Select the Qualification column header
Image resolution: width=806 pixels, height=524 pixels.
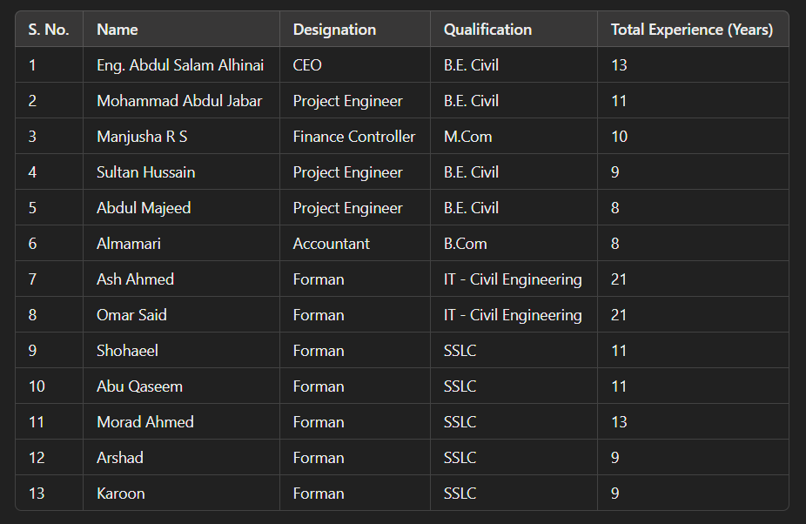tap(487, 30)
